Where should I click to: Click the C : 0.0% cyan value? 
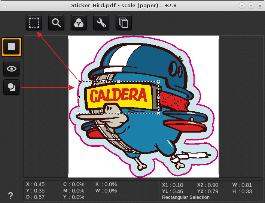click(x=74, y=184)
